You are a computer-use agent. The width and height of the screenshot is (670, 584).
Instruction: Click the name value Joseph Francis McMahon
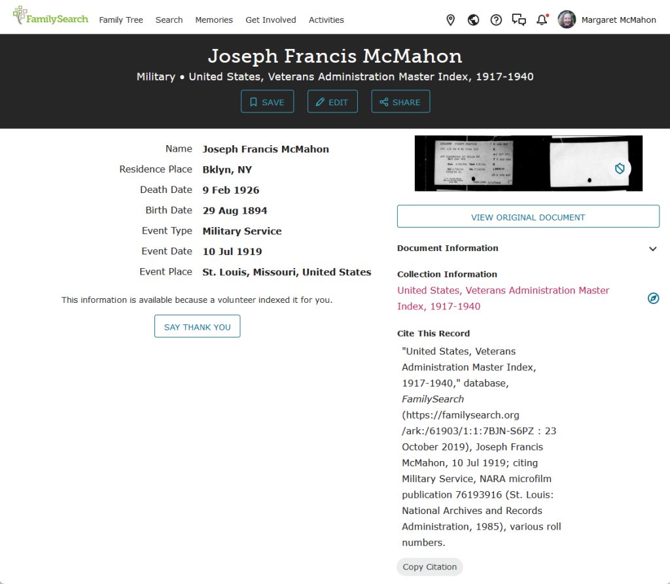click(266, 149)
